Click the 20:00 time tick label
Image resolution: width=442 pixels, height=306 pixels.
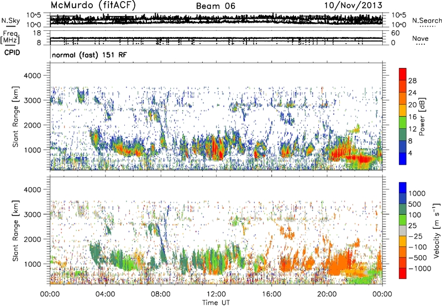pyautogui.click(x=327, y=294)
